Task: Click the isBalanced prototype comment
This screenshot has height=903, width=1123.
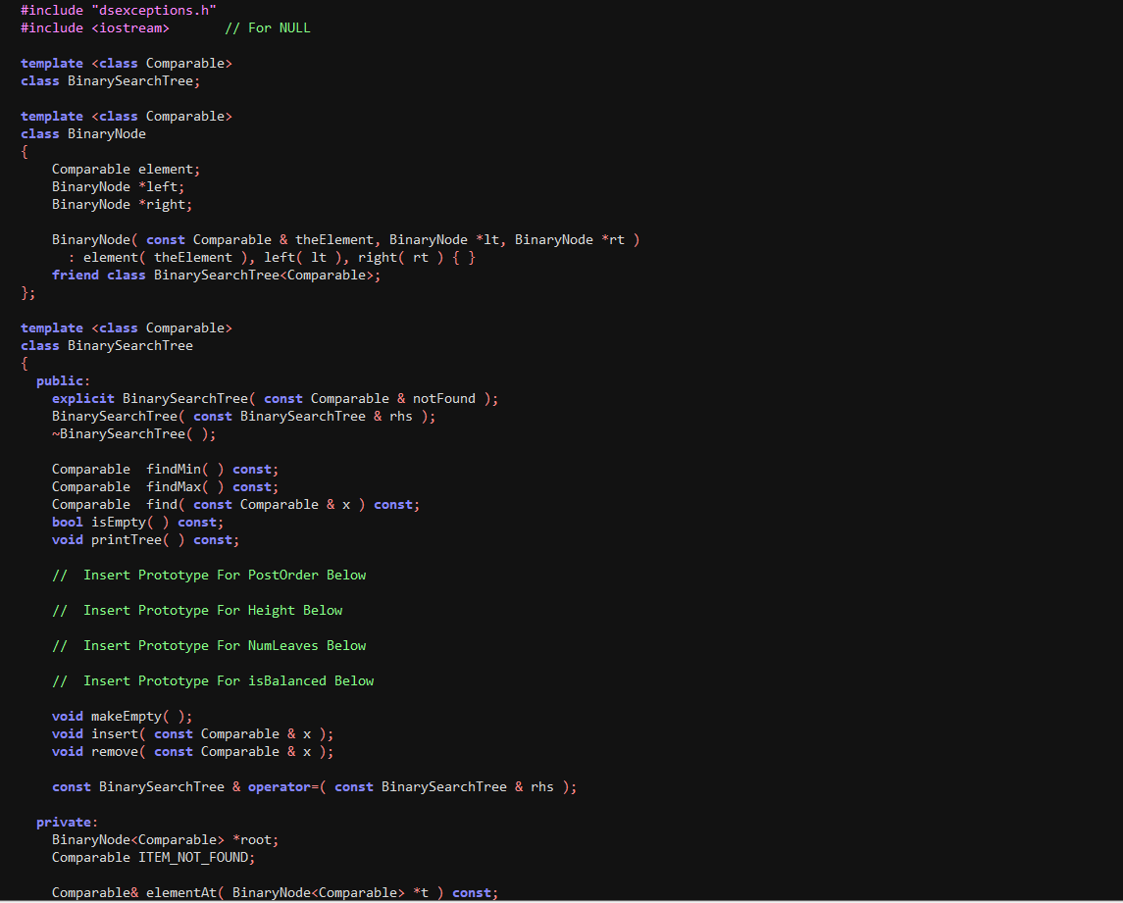Action: (213, 680)
